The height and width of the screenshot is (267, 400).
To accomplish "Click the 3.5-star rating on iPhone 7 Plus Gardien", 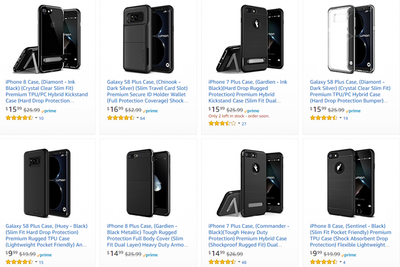I will pos(222,124).
